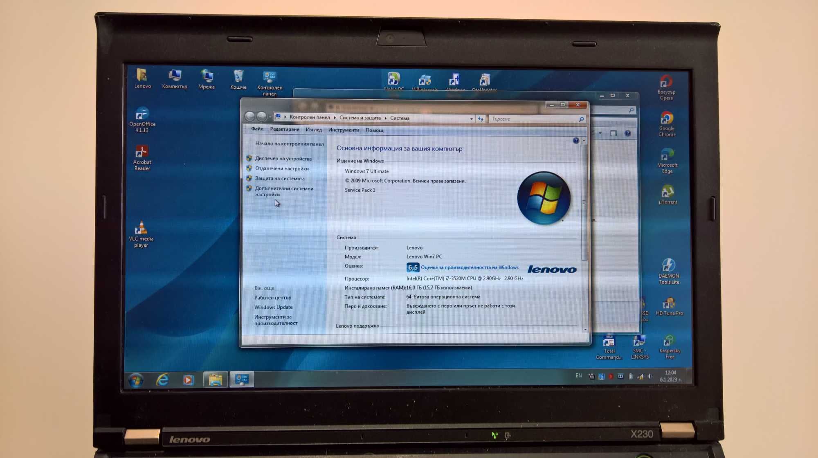The height and width of the screenshot is (458, 818).
Task: Click the search magnifier in background window
Action: (631, 110)
